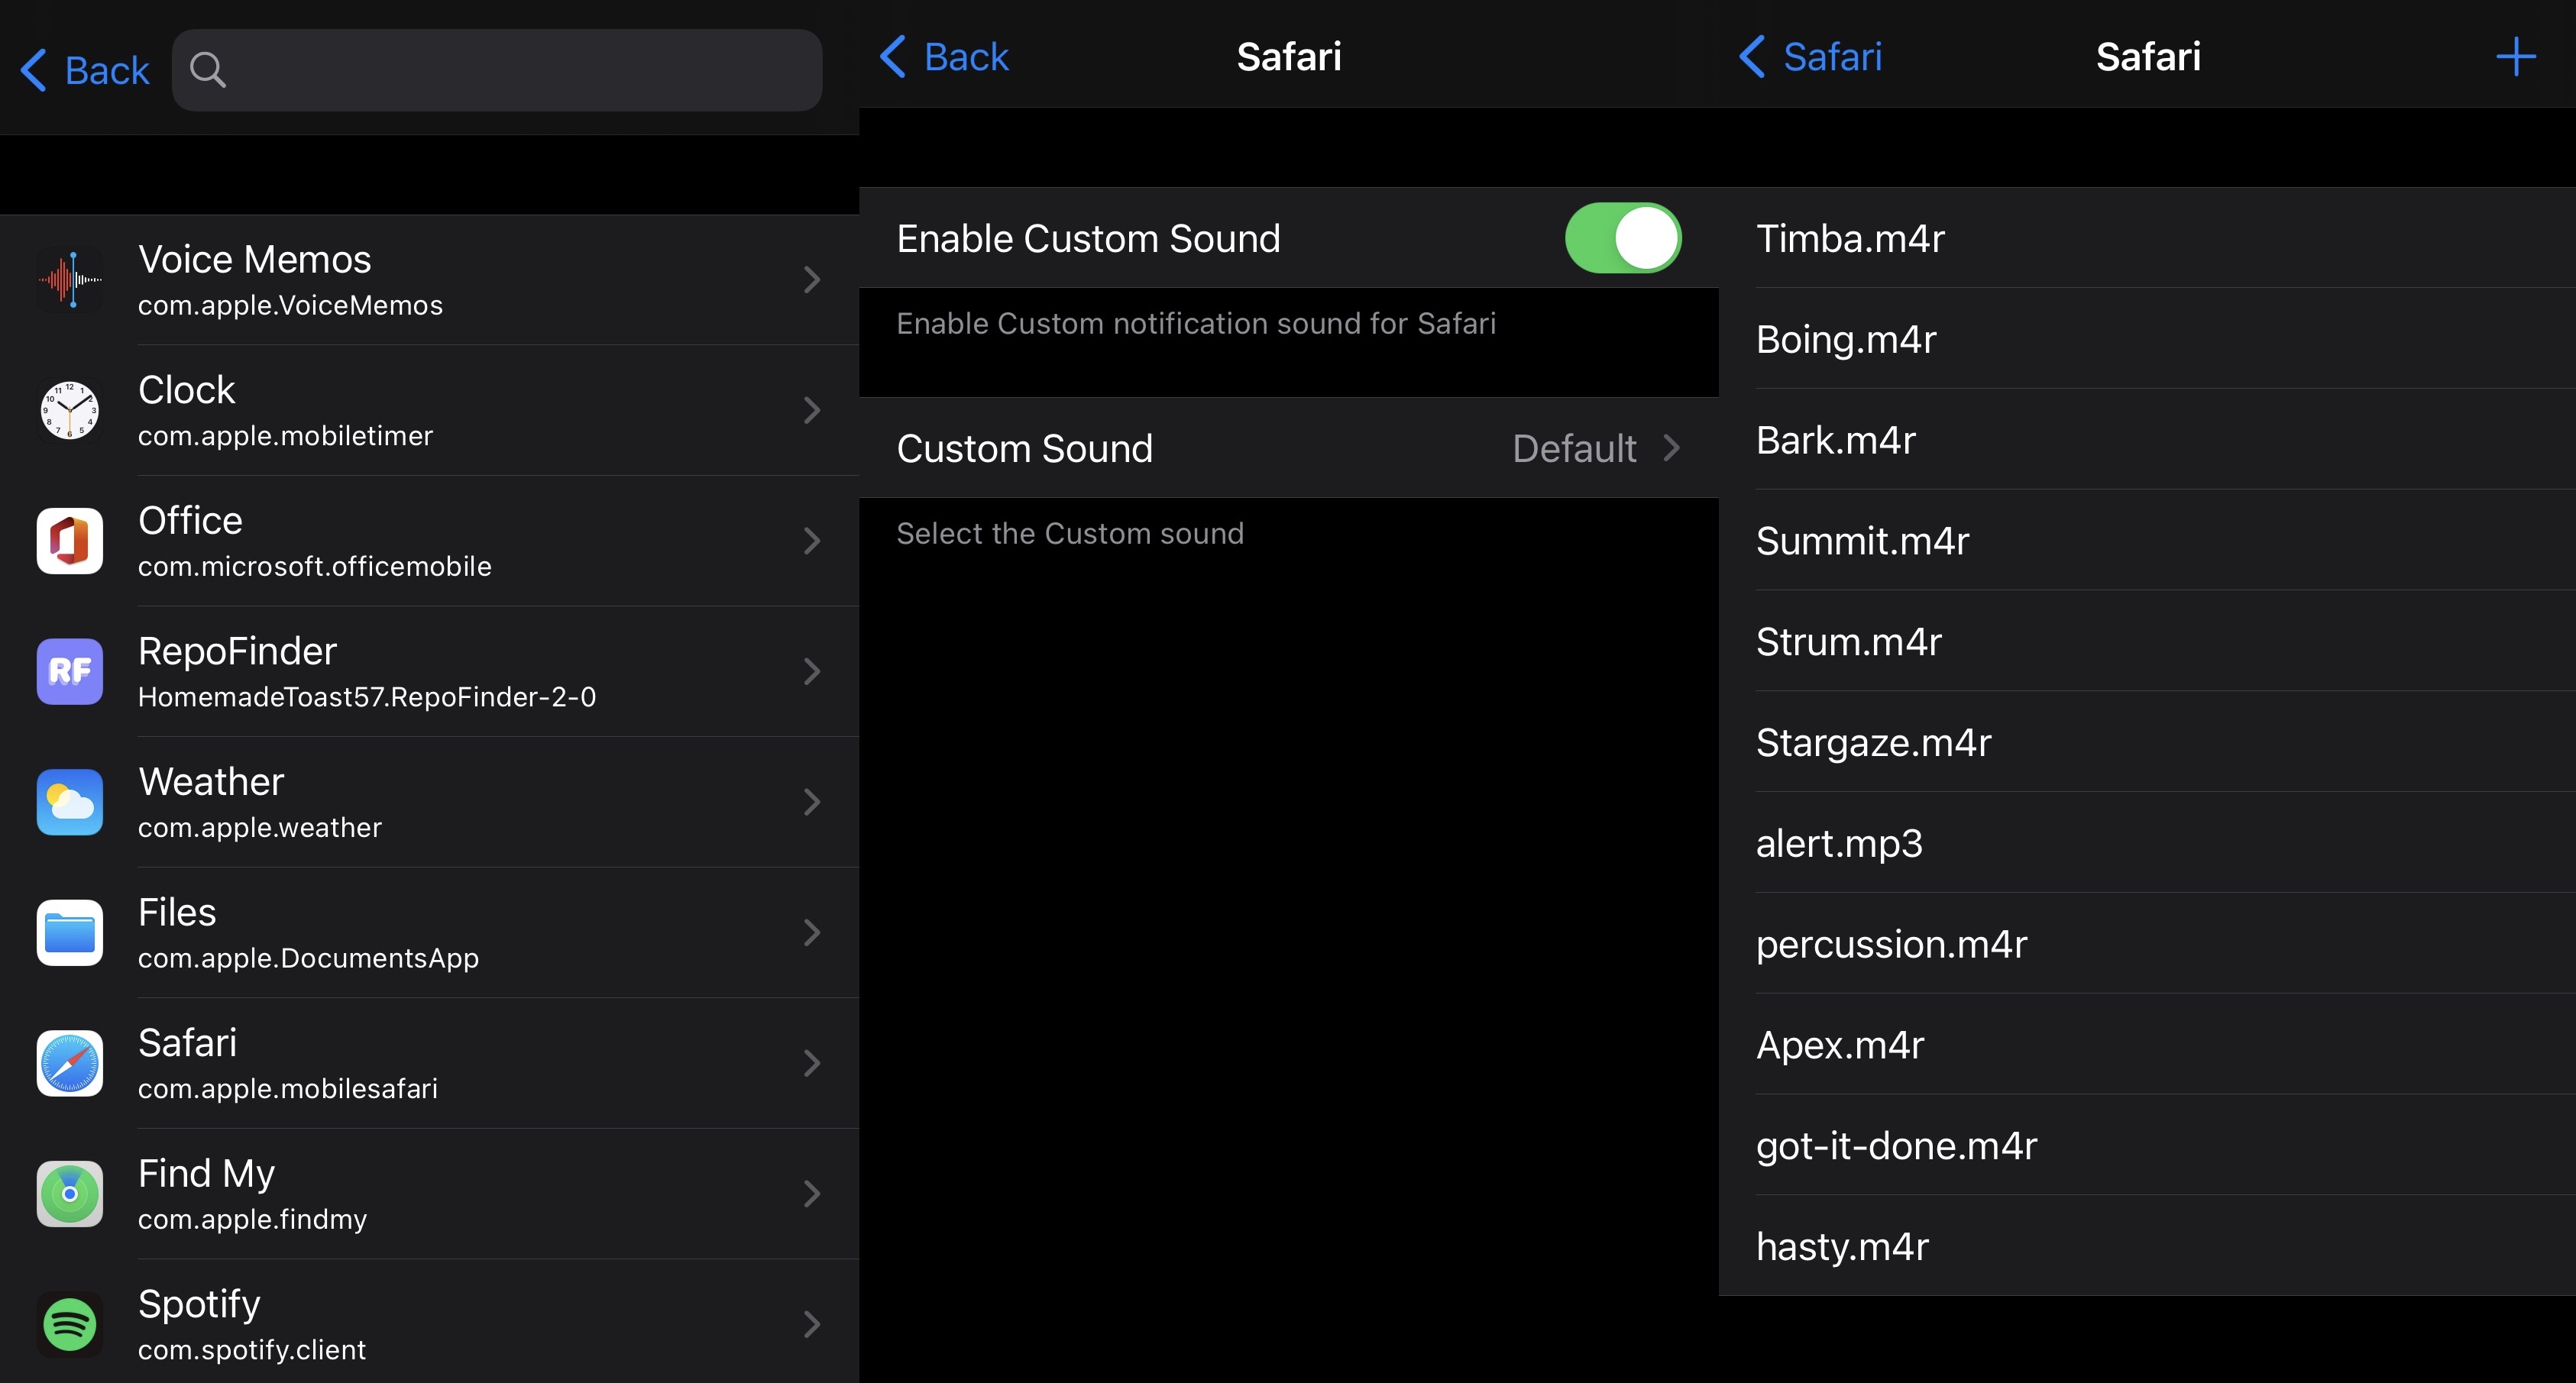The image size is (2576, 1383).
Task: Open Voice Memos entry by name
Action: point(255,260)
